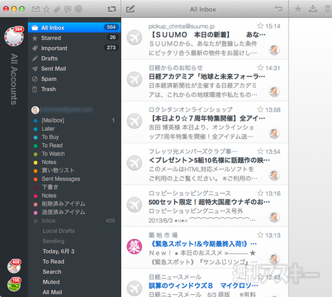This screenshot has width=332, height=297.
Task: Select the pink Notes label
Action: (74, 195)
